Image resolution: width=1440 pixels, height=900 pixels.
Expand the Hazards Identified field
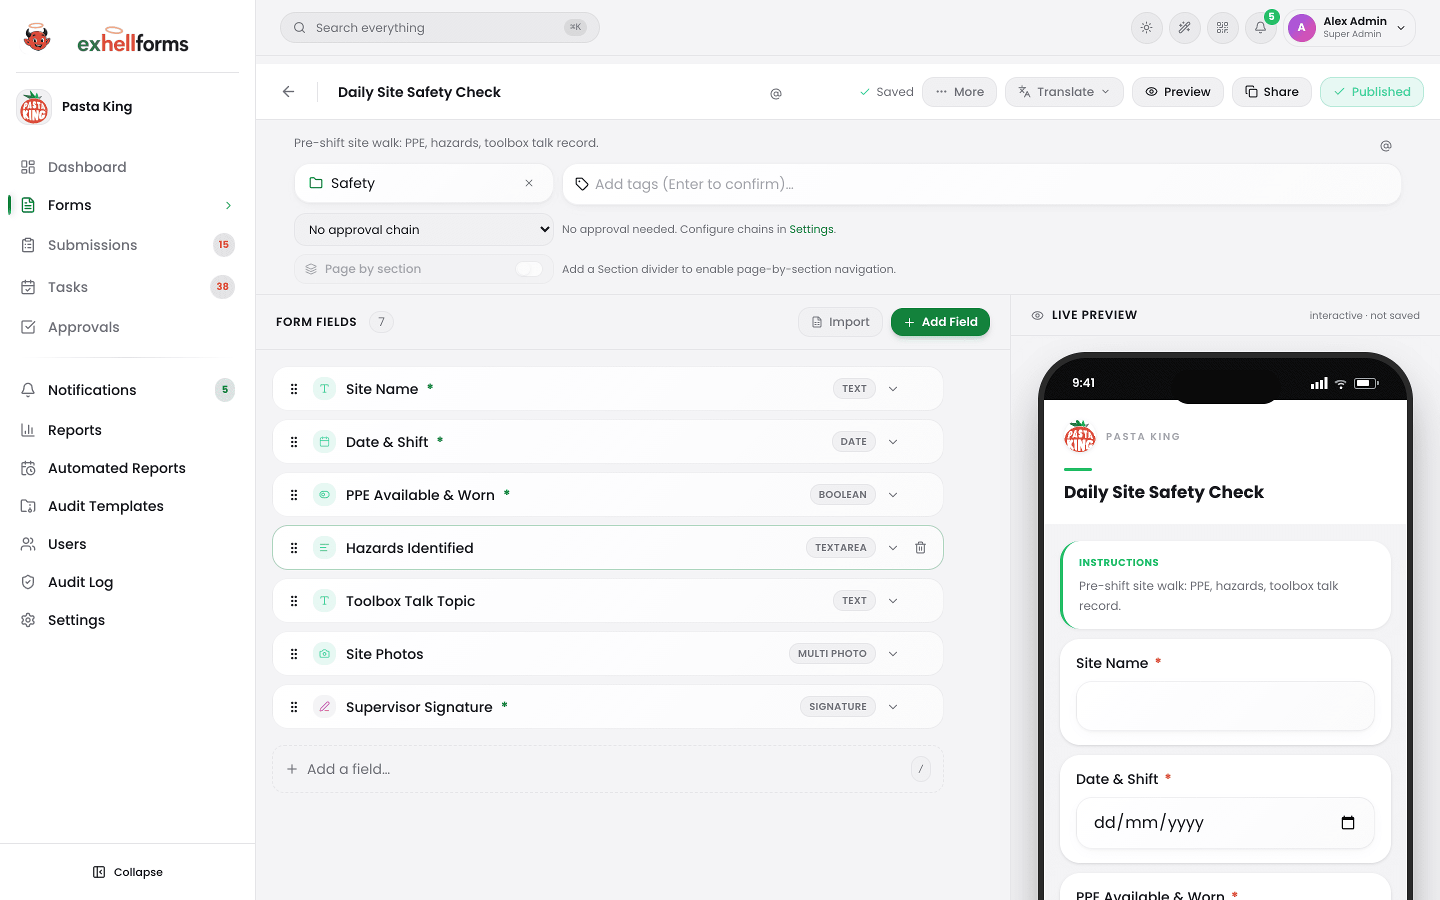tap(892, 547)
